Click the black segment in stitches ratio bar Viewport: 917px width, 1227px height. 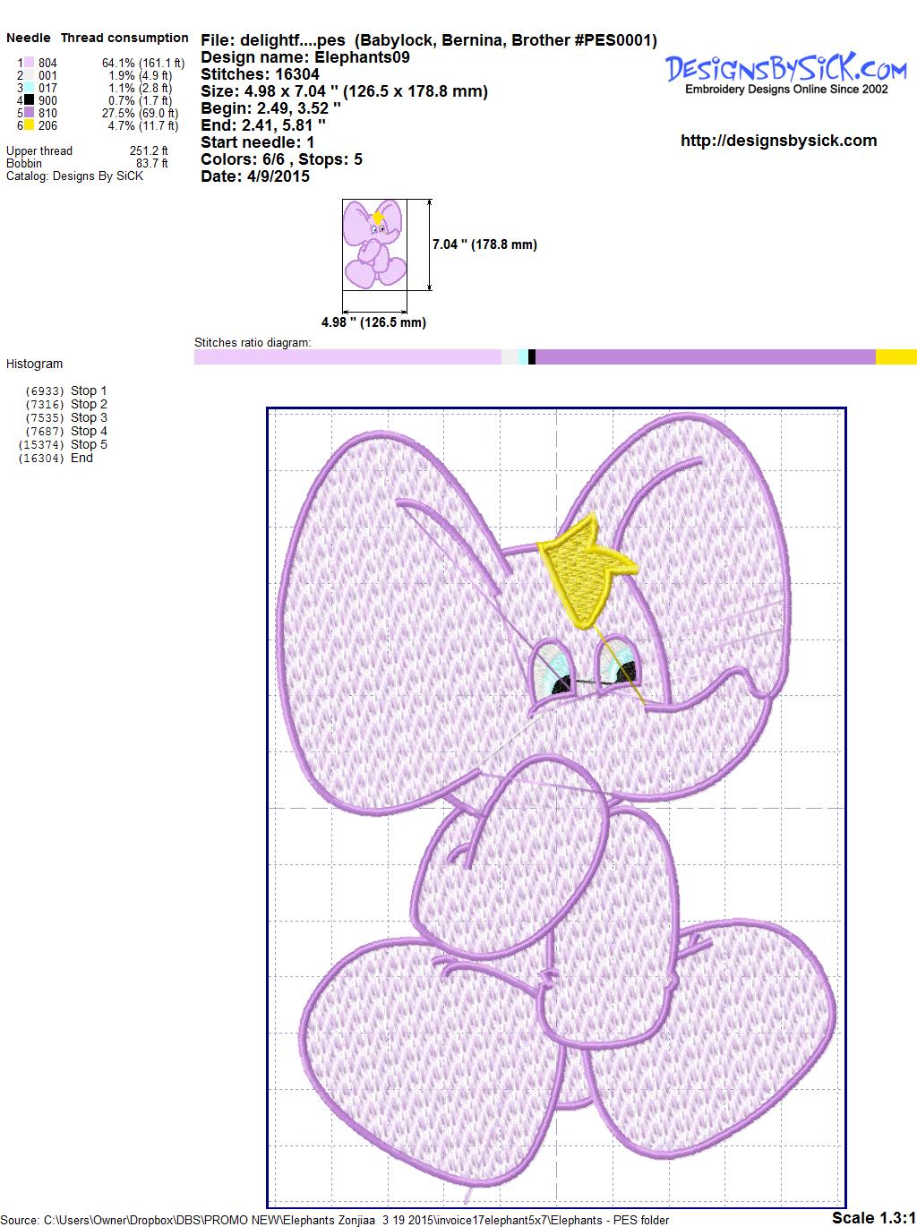[532, 357]
